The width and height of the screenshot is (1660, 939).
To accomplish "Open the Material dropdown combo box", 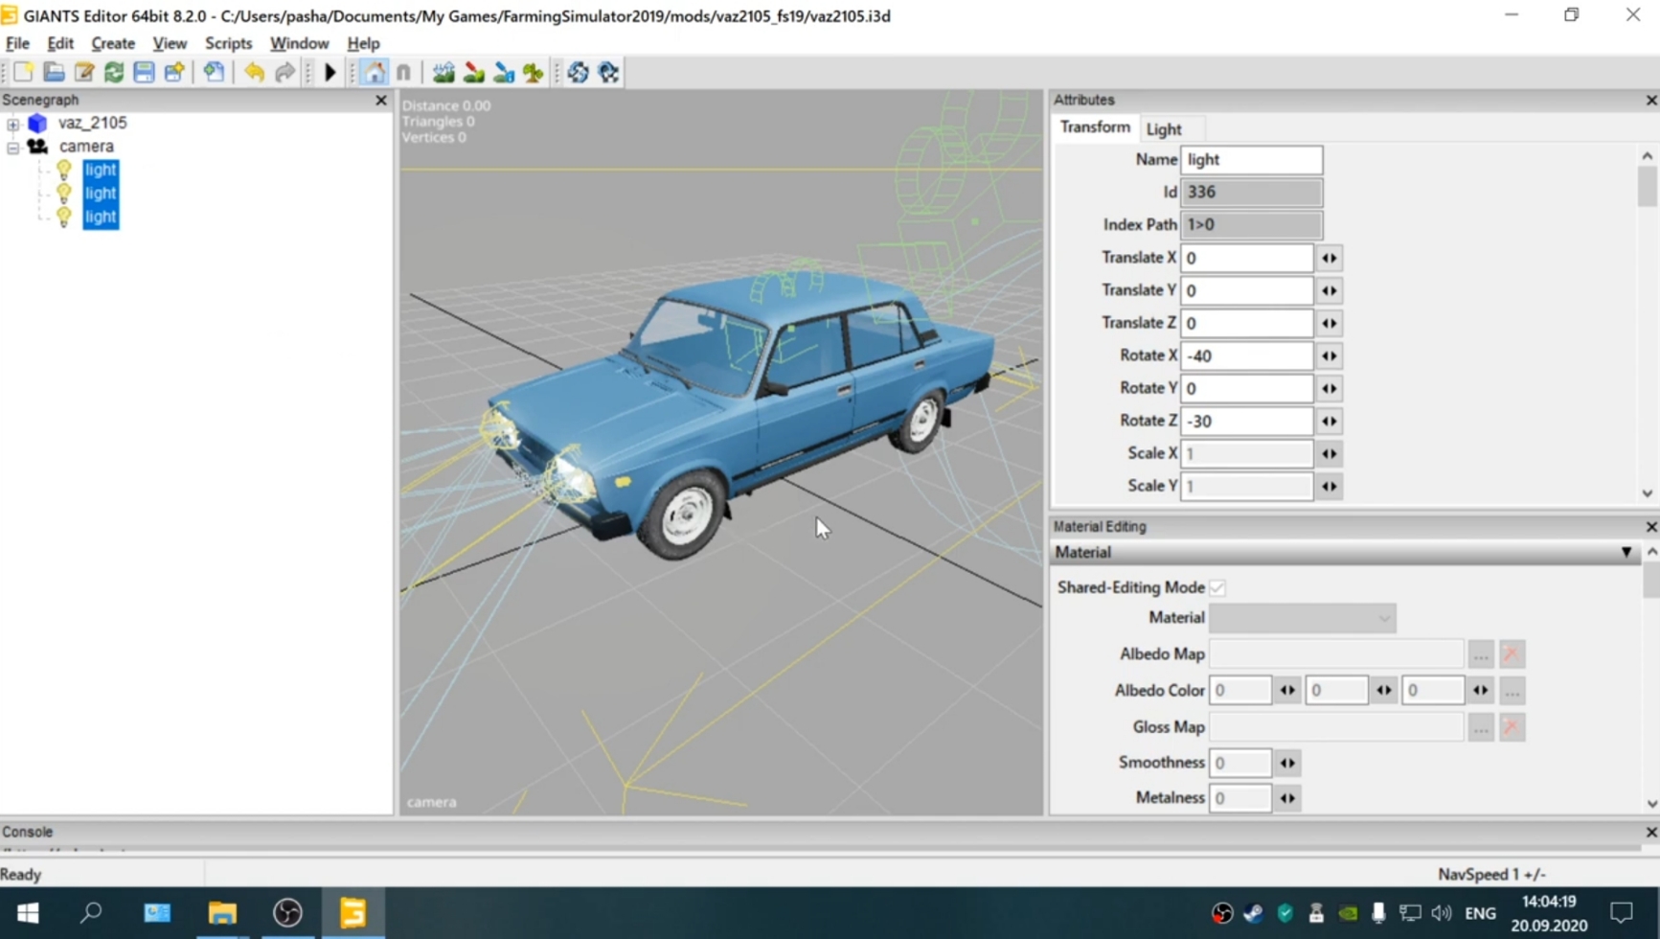I will tap(1302, 618).
